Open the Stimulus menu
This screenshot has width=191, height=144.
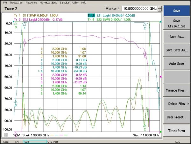point(65,3)
